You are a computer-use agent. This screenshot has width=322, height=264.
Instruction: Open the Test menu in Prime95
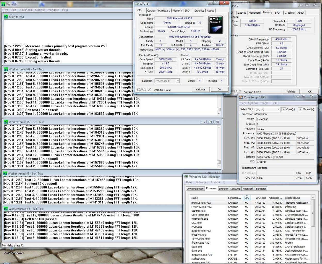coord(6,10)
